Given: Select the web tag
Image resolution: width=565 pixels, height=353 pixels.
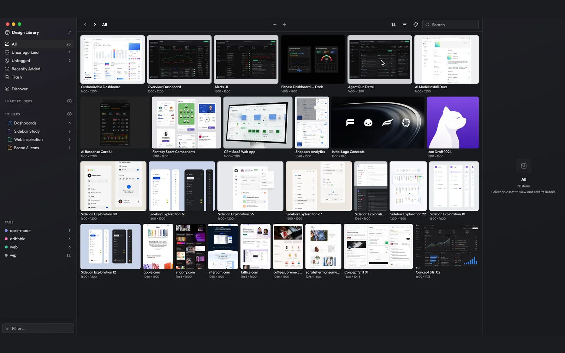Looking at the screenshot, I should pyautogui.click(x=38, y=247).
